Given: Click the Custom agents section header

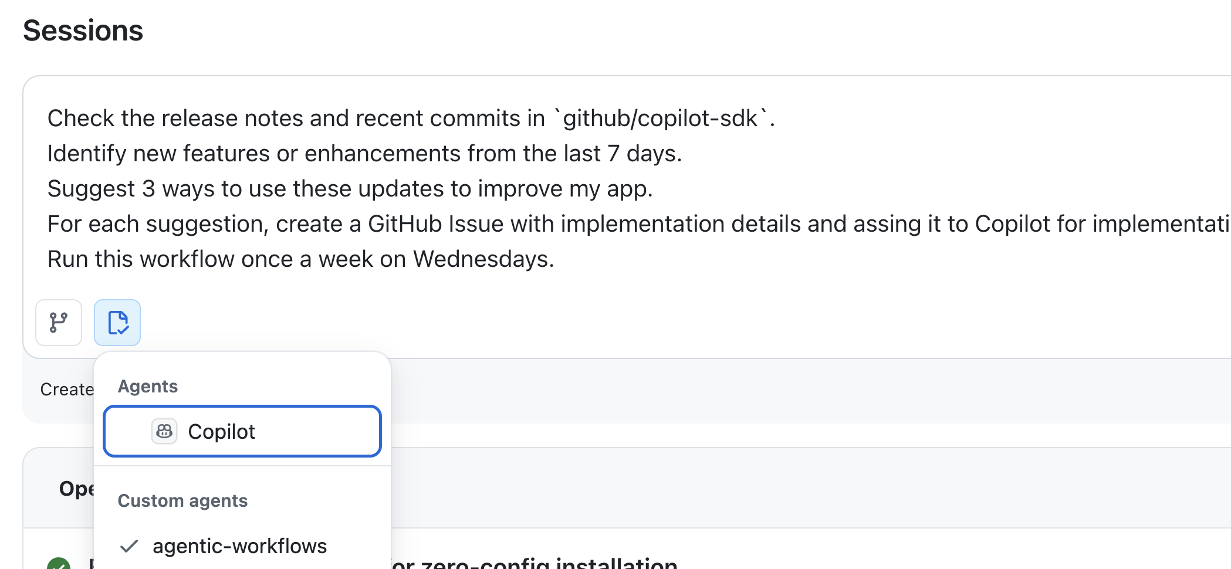Looking at the screenshot, I should [182, 501].
